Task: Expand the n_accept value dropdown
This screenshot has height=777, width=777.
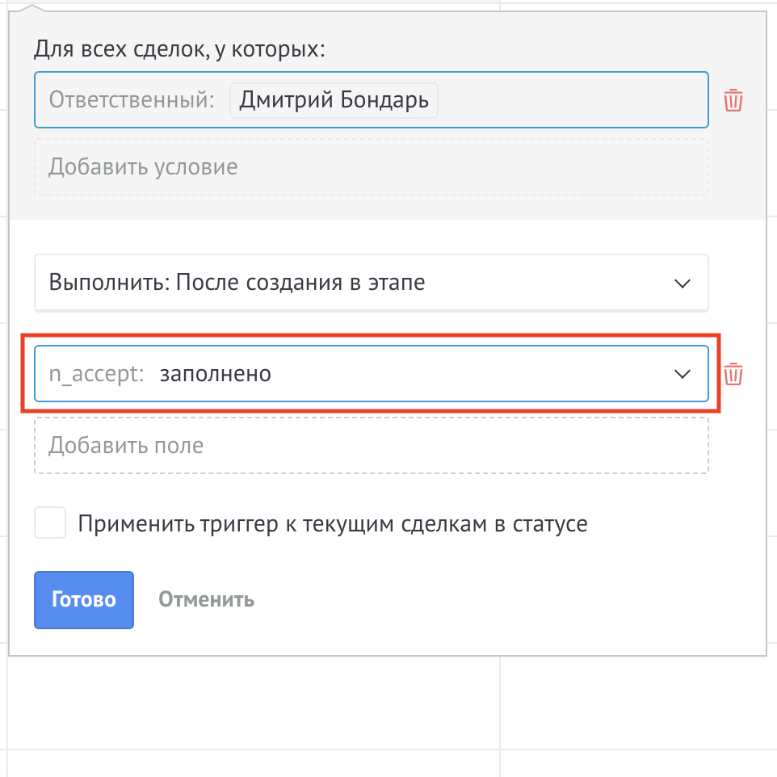Action: (x=371, y=374)
